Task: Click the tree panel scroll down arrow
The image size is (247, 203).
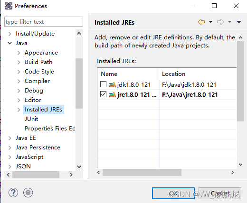Action: 79,166
